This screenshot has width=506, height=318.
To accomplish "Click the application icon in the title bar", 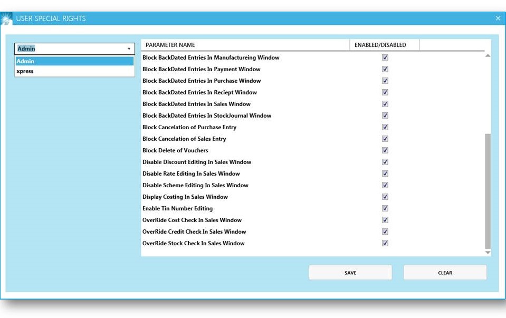I will pos(6,18).
